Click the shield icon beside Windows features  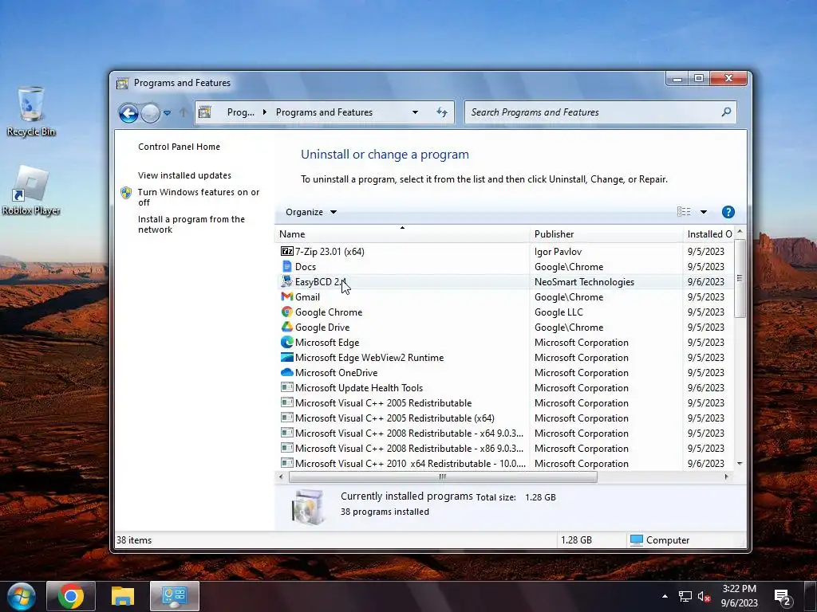tap(126, 193)
